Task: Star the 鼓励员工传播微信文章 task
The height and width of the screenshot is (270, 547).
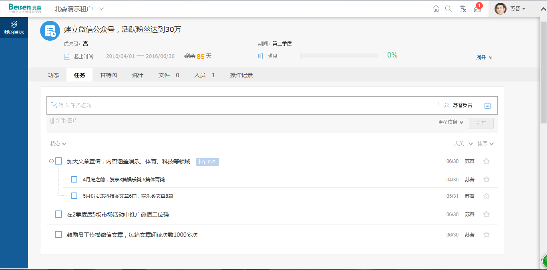Action: coord(487,235)
